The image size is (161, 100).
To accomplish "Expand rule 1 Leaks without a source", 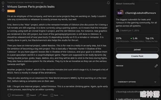I will point(137,99).
